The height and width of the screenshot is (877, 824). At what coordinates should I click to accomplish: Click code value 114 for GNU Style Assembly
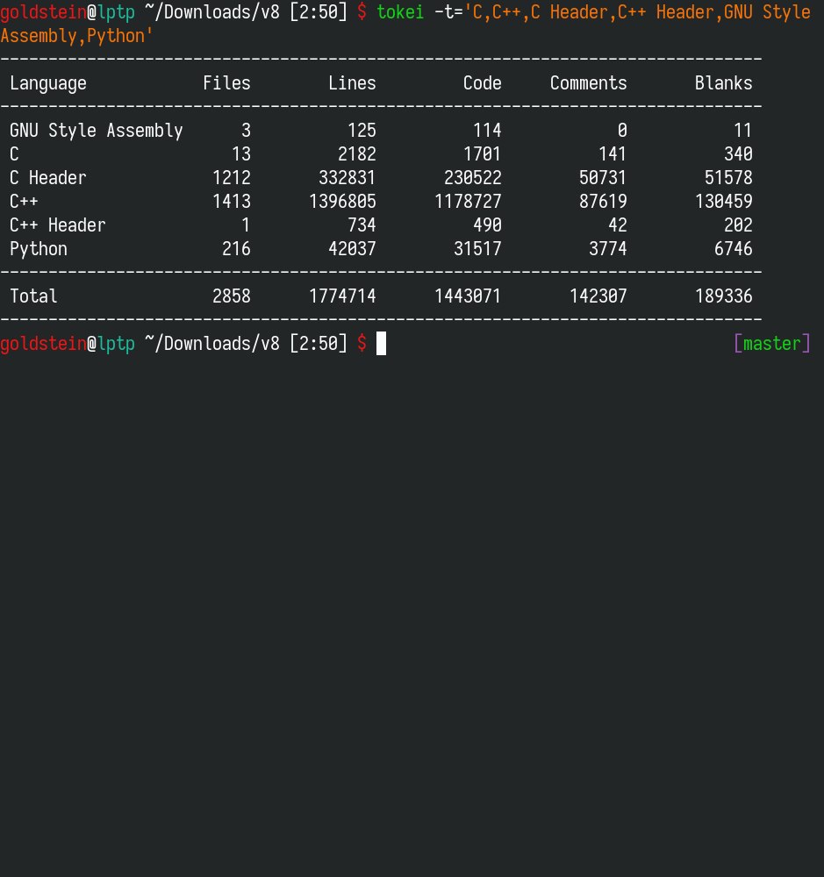pos(487,131)
